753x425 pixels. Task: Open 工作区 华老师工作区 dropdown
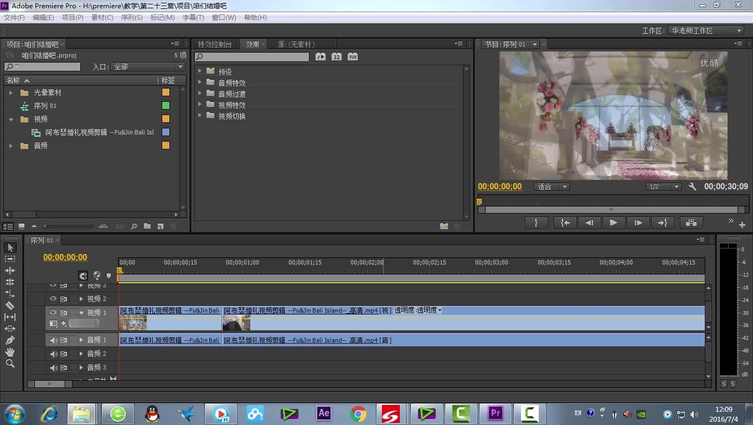pyautogui.click(x=705, y=30)
